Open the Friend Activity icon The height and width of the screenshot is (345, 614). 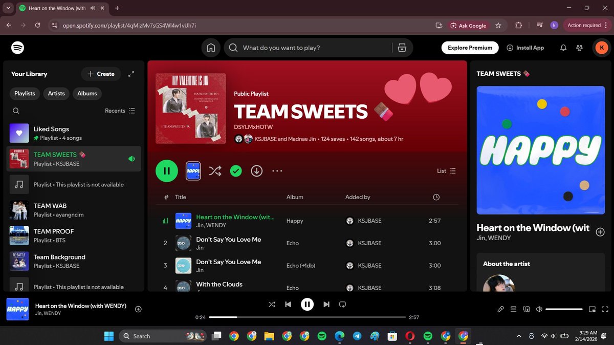tap(580, 48)
